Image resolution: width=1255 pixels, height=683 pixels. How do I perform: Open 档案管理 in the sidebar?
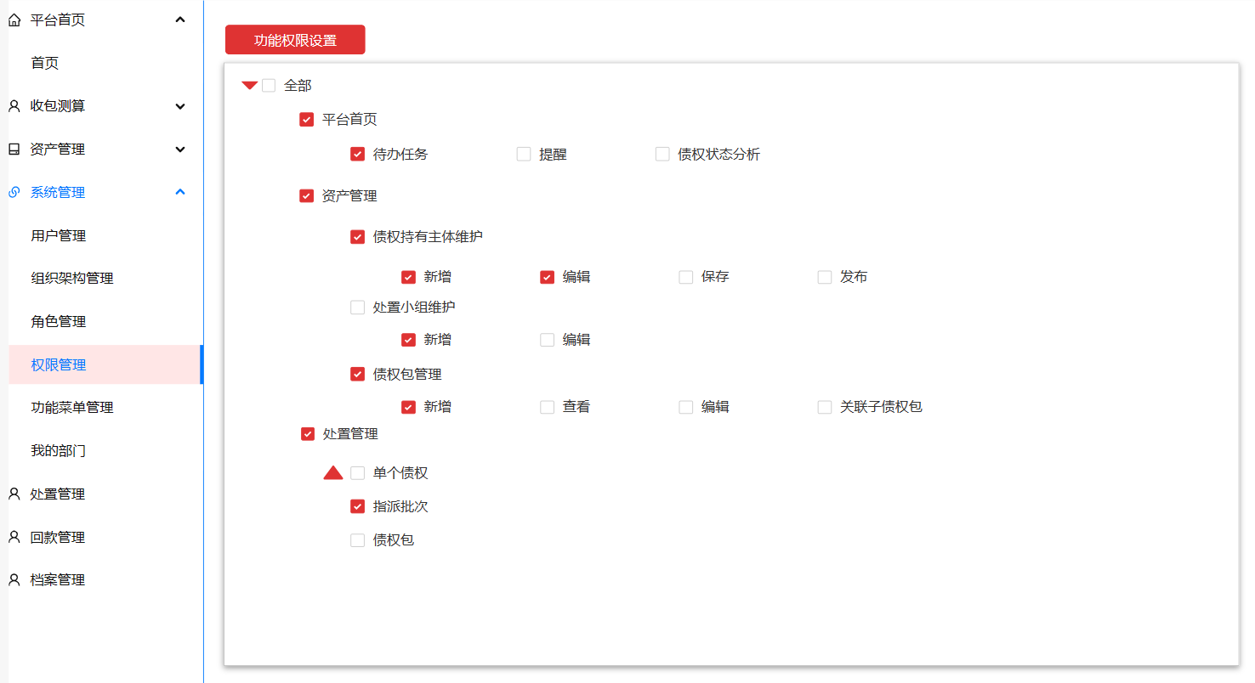click(58, 580)
